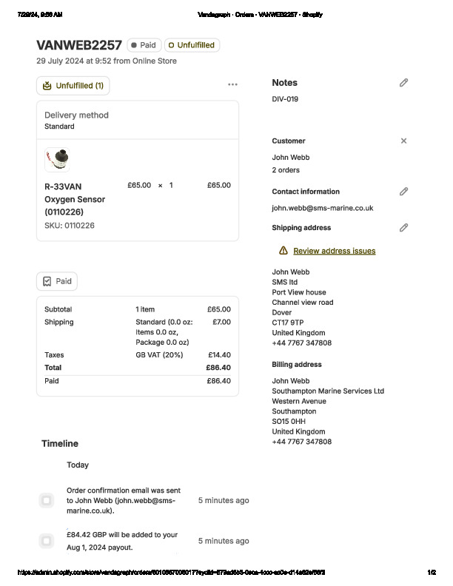The width and height of the screenshot is (453, 586).
Task: Click the Oxygen Sensor product thumbnail
Action: point(57,159)
